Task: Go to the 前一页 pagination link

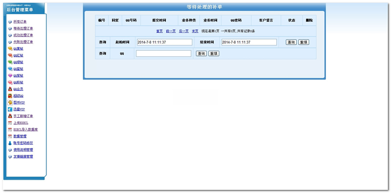Action: coord(171,31)
